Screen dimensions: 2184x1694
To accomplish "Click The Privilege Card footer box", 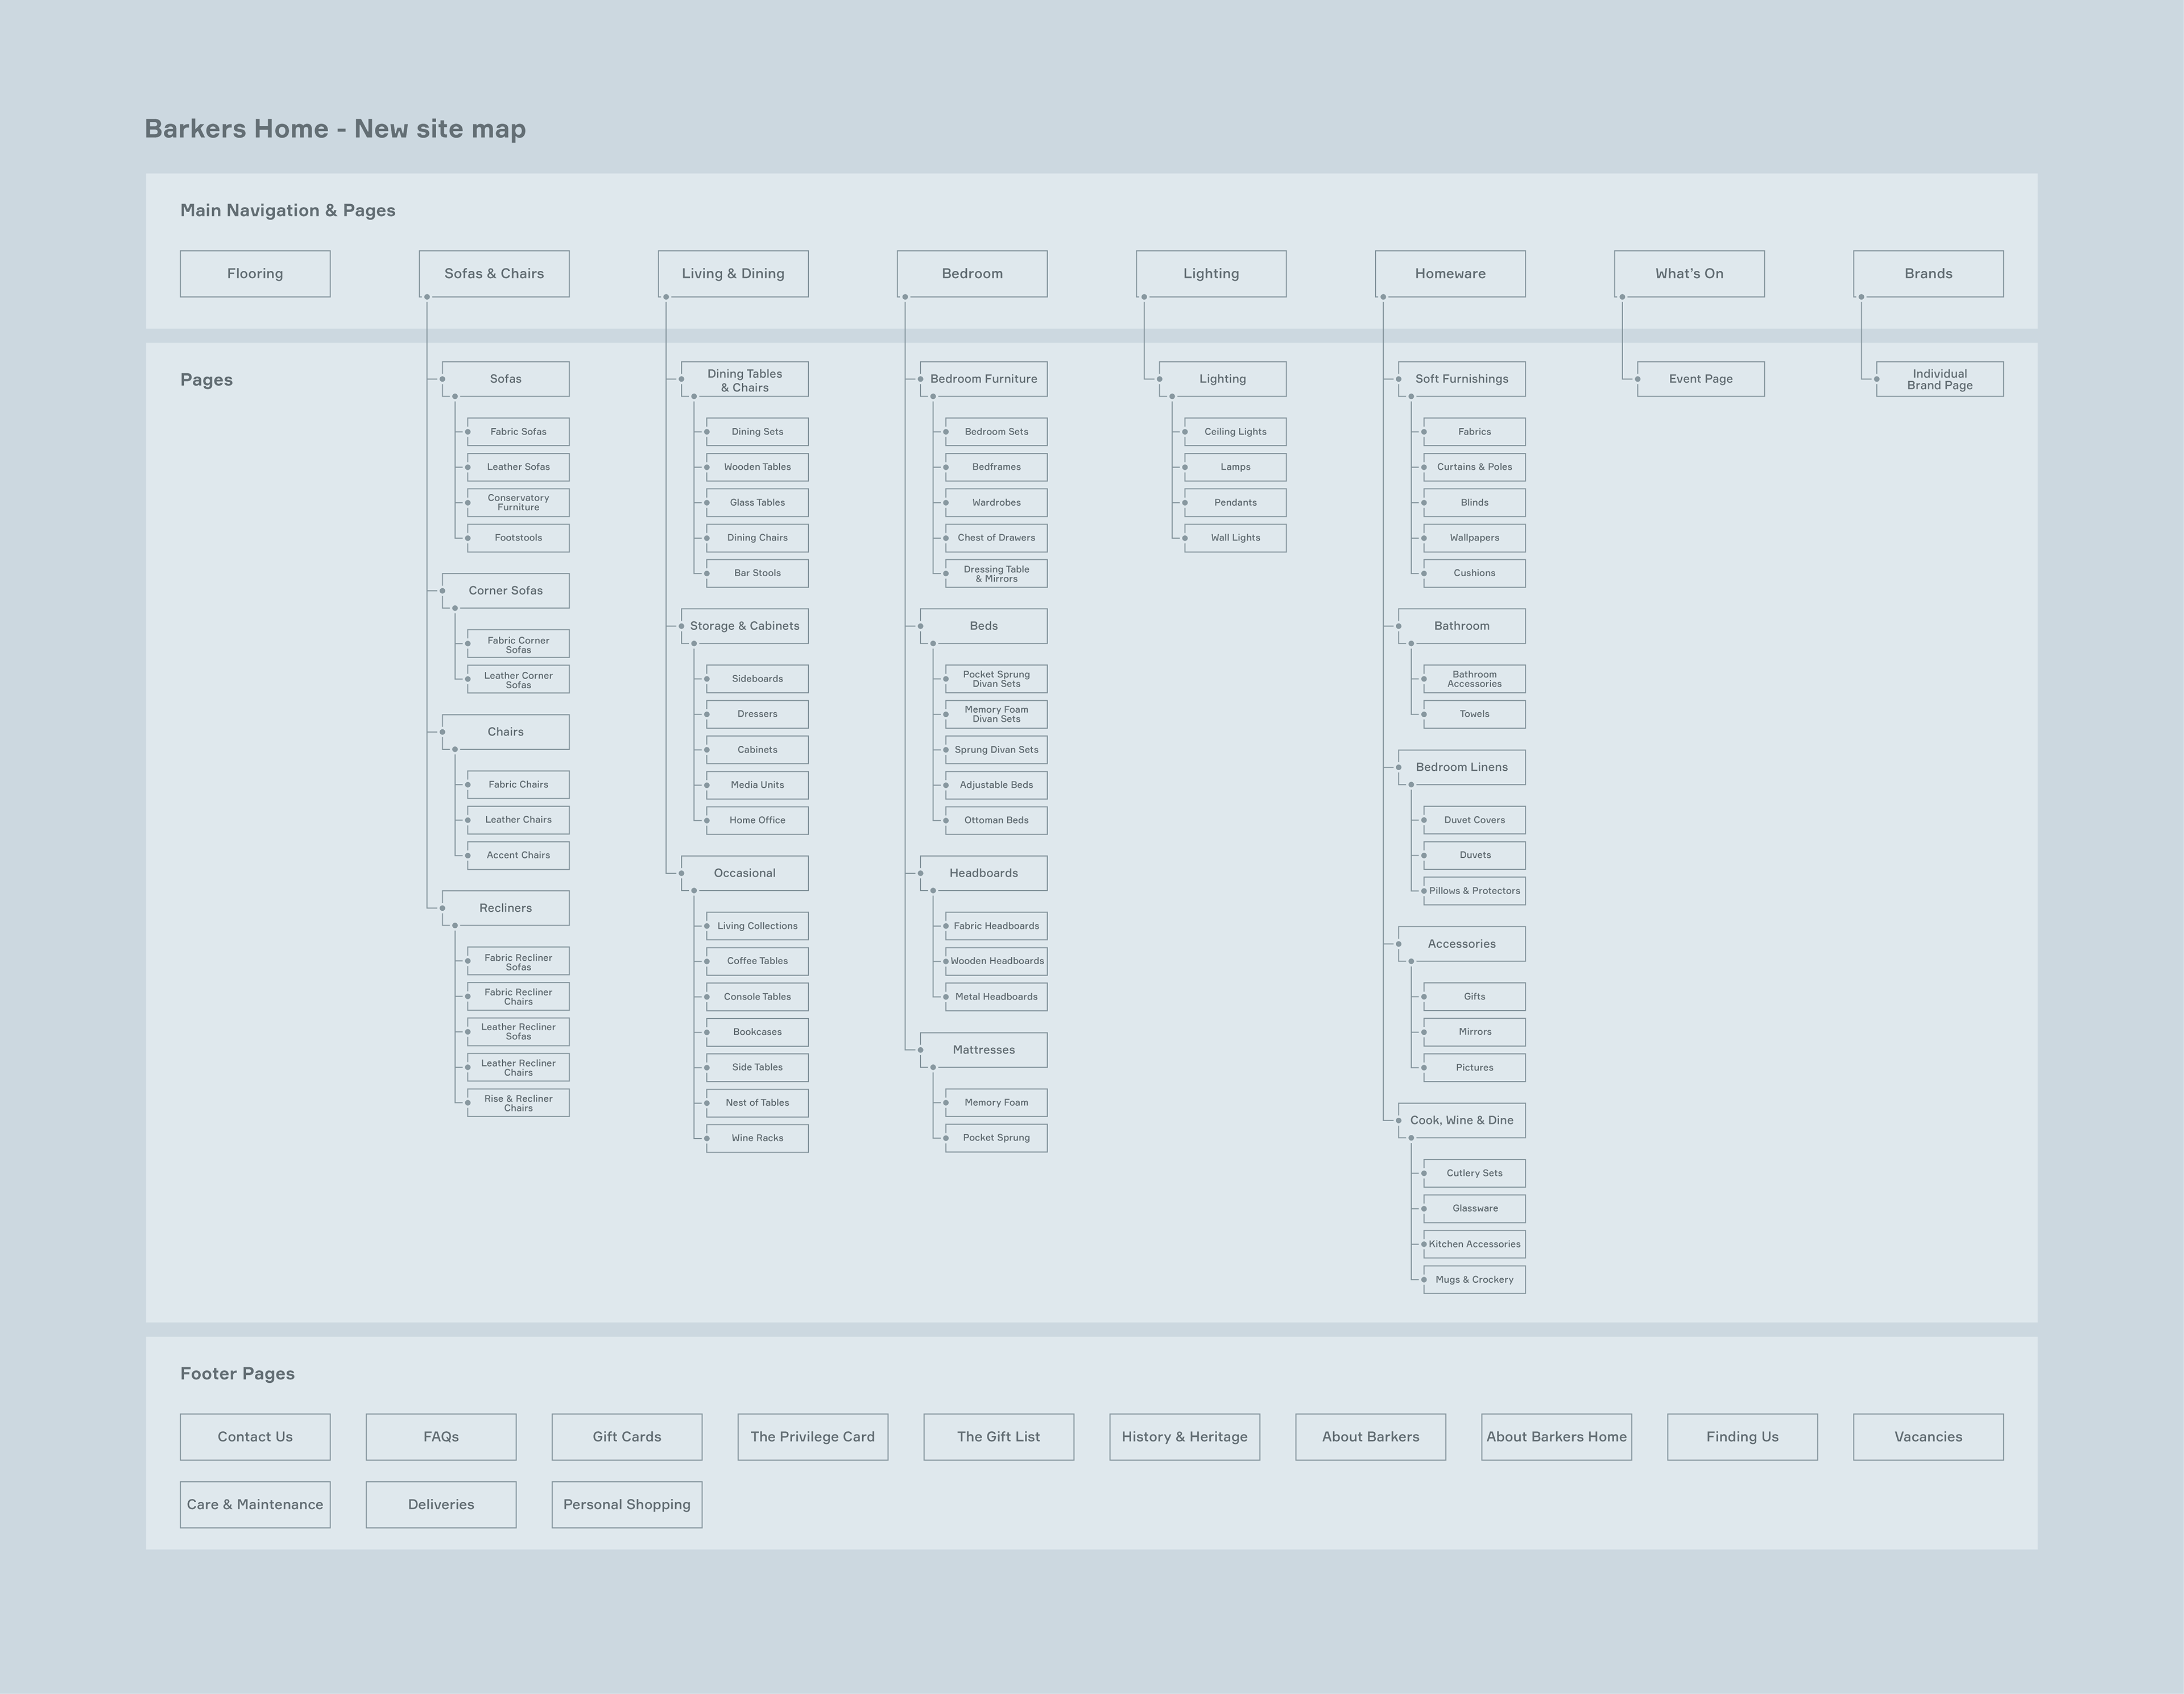I will click(x=812, y=1436).
